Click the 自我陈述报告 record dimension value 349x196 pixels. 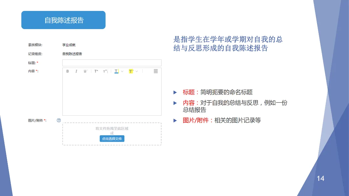click(x=72, y=54)
